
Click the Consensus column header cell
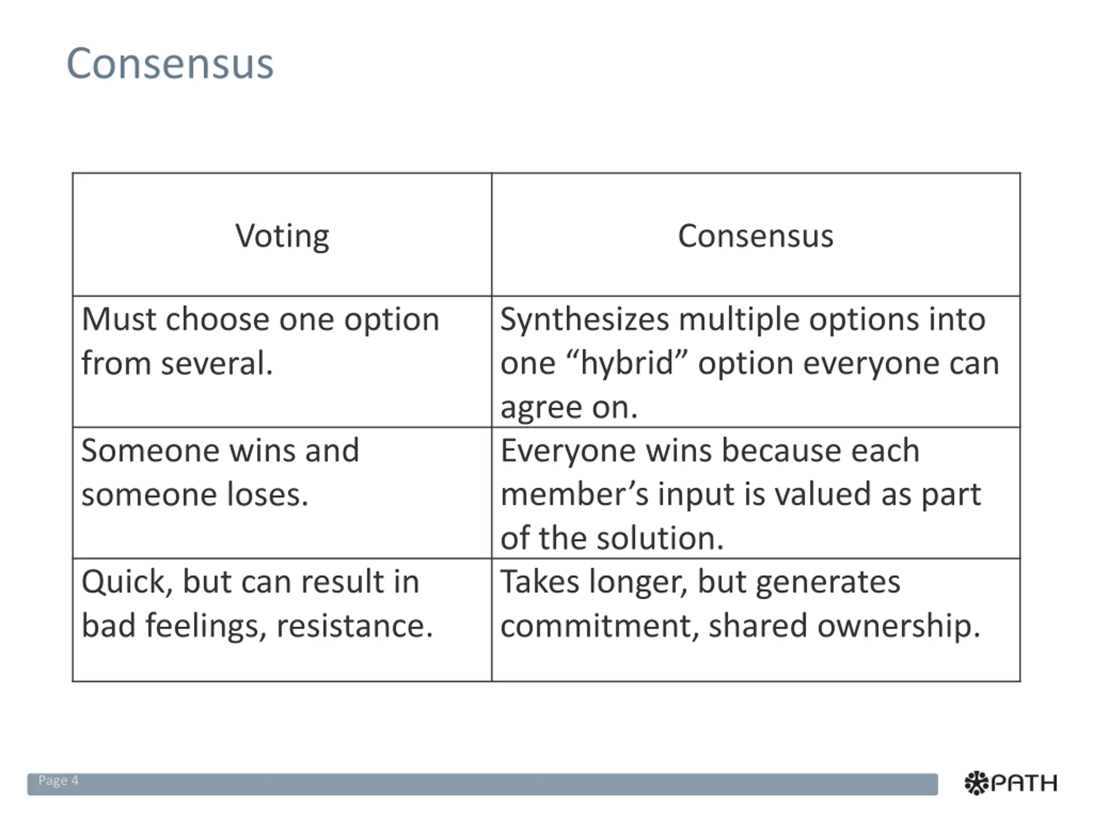[756, 235]
